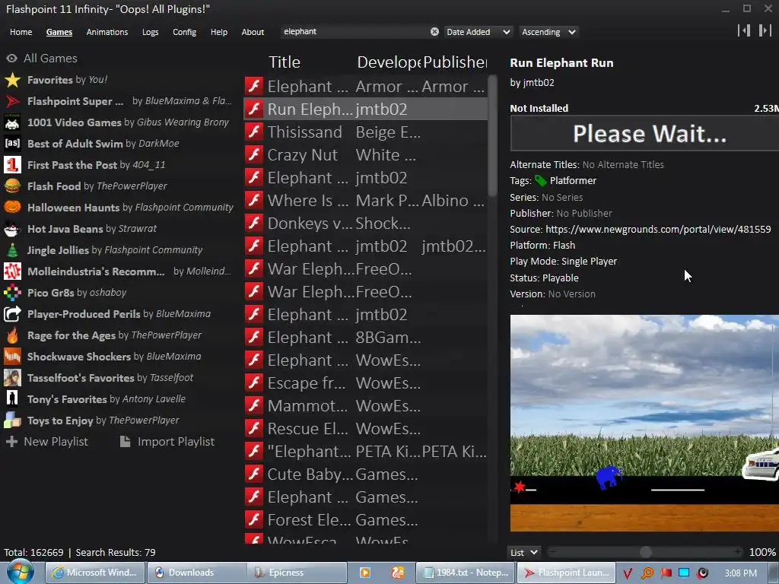Click the Toys to Enjoy blocks icon
Screen dimensions: 779x584
(x=12, y=421)
